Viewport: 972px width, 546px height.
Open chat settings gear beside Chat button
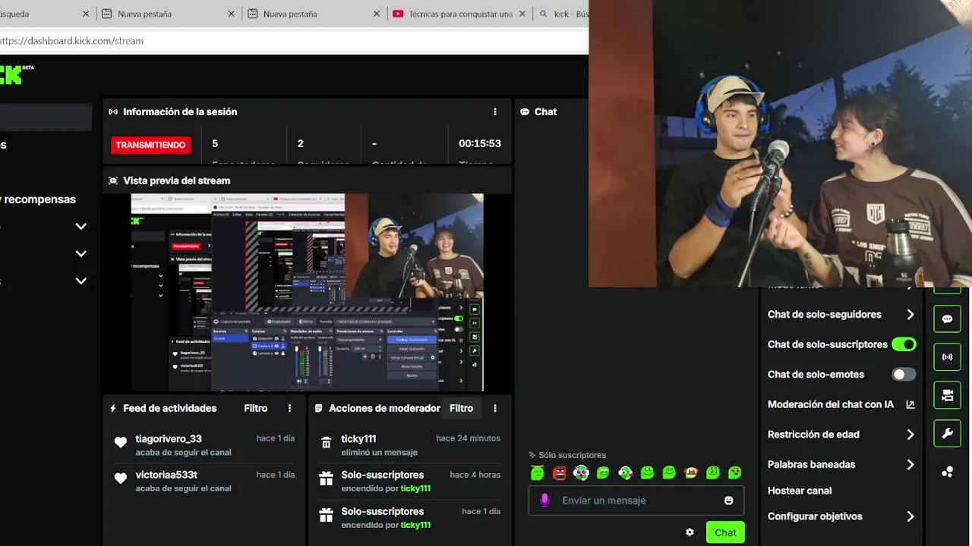pyautogui.click(x=690, y=532)
